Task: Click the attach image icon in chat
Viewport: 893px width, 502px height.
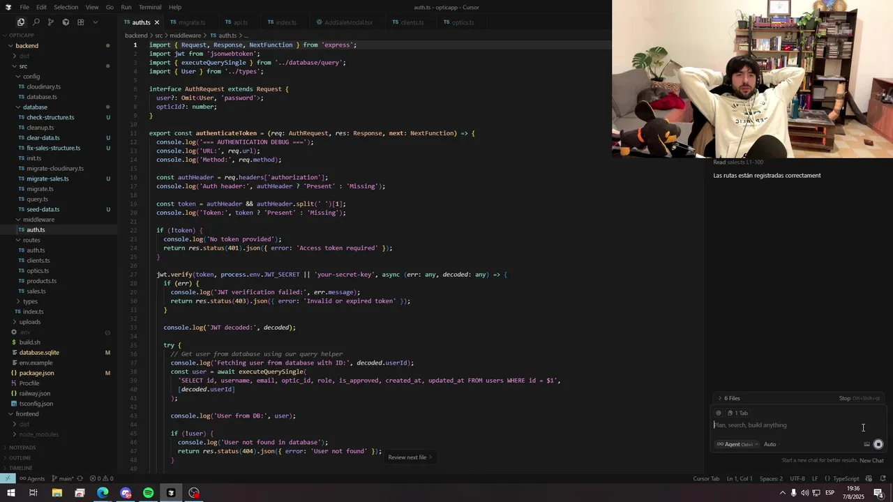Action: pos(866,444)
